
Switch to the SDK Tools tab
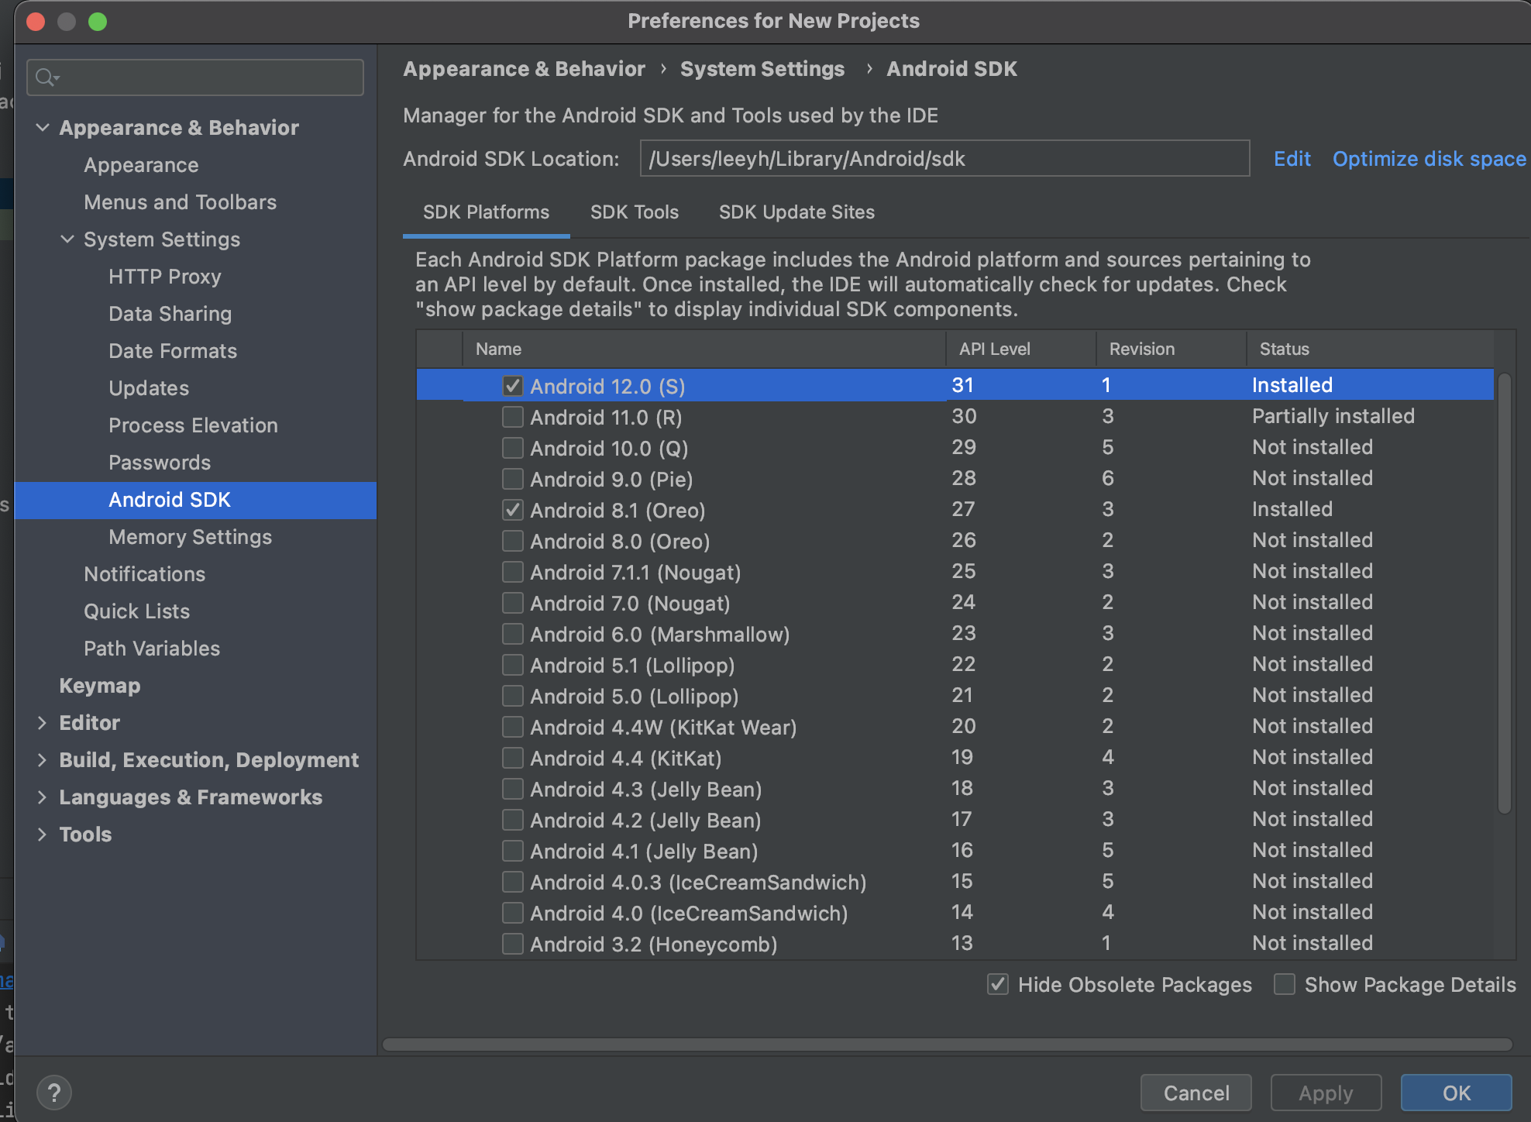(634, 212)
